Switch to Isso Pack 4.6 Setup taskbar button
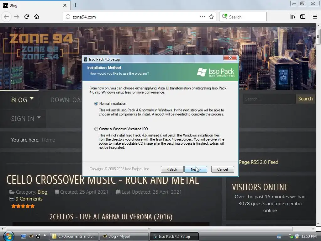The width and height of the screenshot is (321, 241). pyautogui.click(x=174, y=236)
